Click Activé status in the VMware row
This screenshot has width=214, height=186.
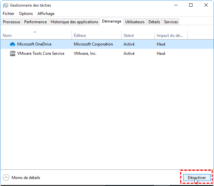[x=129, y=53]
